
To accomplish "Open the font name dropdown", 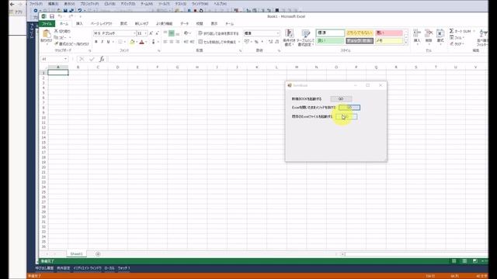I will pyautogui.click(x=134, y=33).
